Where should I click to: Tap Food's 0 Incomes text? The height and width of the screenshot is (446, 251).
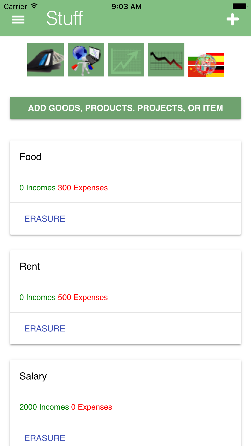[37, 188]
